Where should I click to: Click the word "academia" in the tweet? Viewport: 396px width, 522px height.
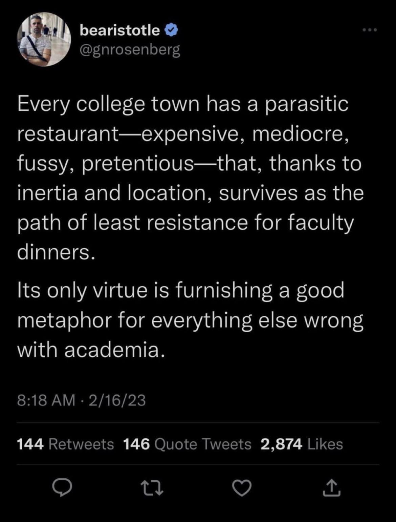114,350
